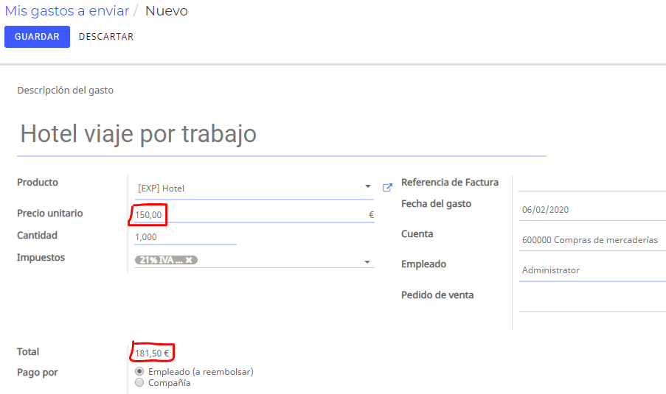Expand the Producto dropdown arrow
Screen dimensions: 666x394
click(368, 186)
